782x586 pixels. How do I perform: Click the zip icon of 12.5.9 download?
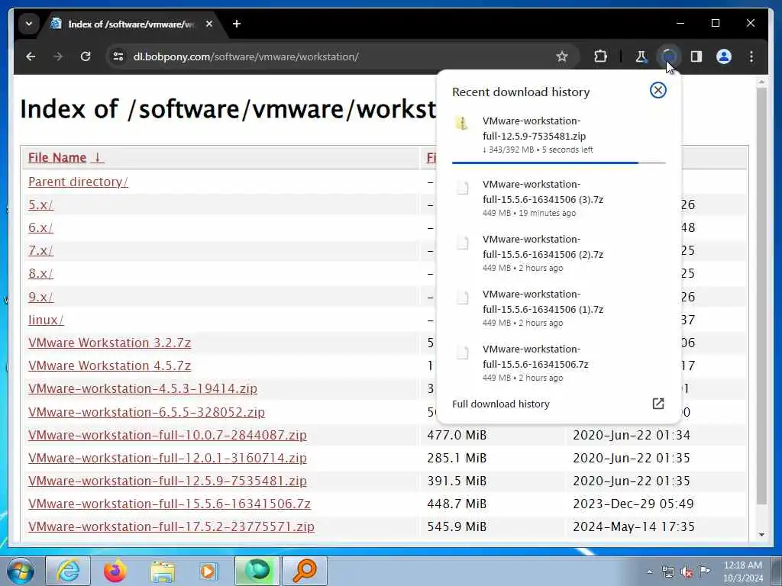[x=462, y=123]
